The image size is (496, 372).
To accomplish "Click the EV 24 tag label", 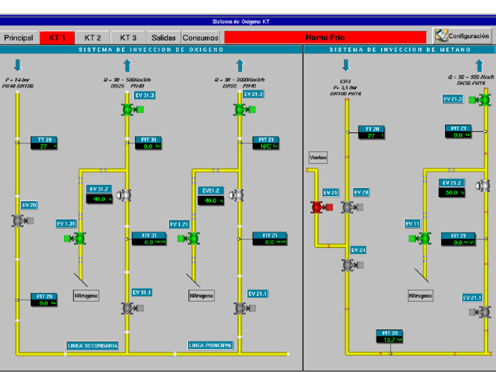I will 358,250.
